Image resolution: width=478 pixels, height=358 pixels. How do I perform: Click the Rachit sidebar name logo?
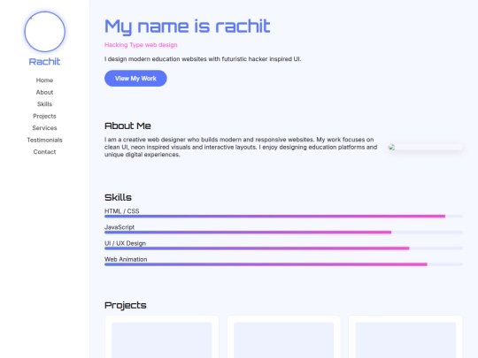pyautogui.click(x=44, y=62)
